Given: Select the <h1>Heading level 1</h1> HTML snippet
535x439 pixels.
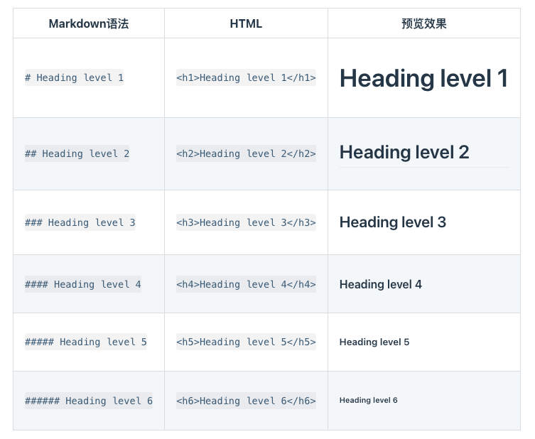Looking at the screenshot, I should (x=246, y=77).
